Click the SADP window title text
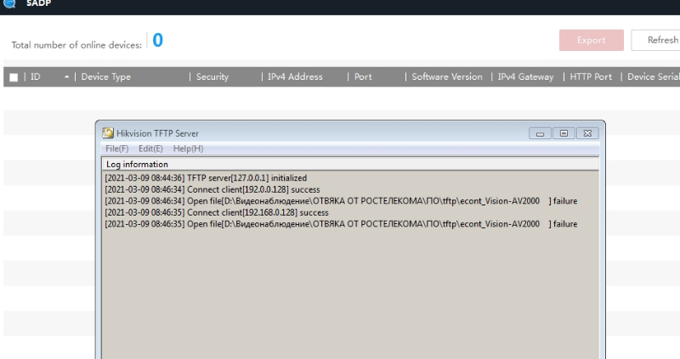This screenshot has width=680, height=359. pyautogui.click(x=38, y=3)
